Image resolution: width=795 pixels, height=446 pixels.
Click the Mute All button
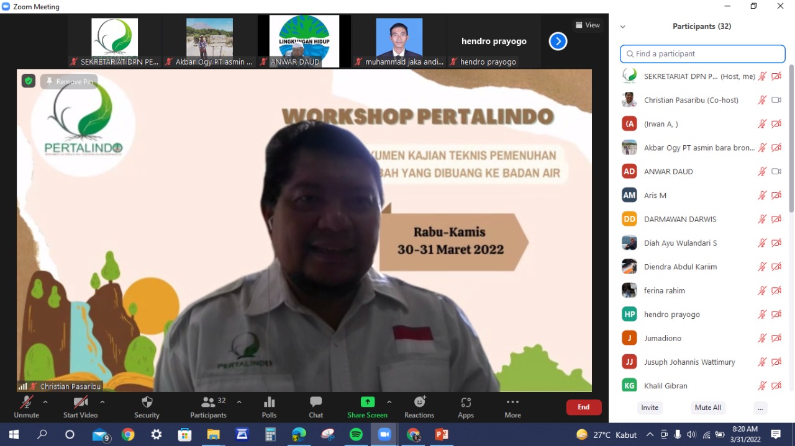coord(707,408)
